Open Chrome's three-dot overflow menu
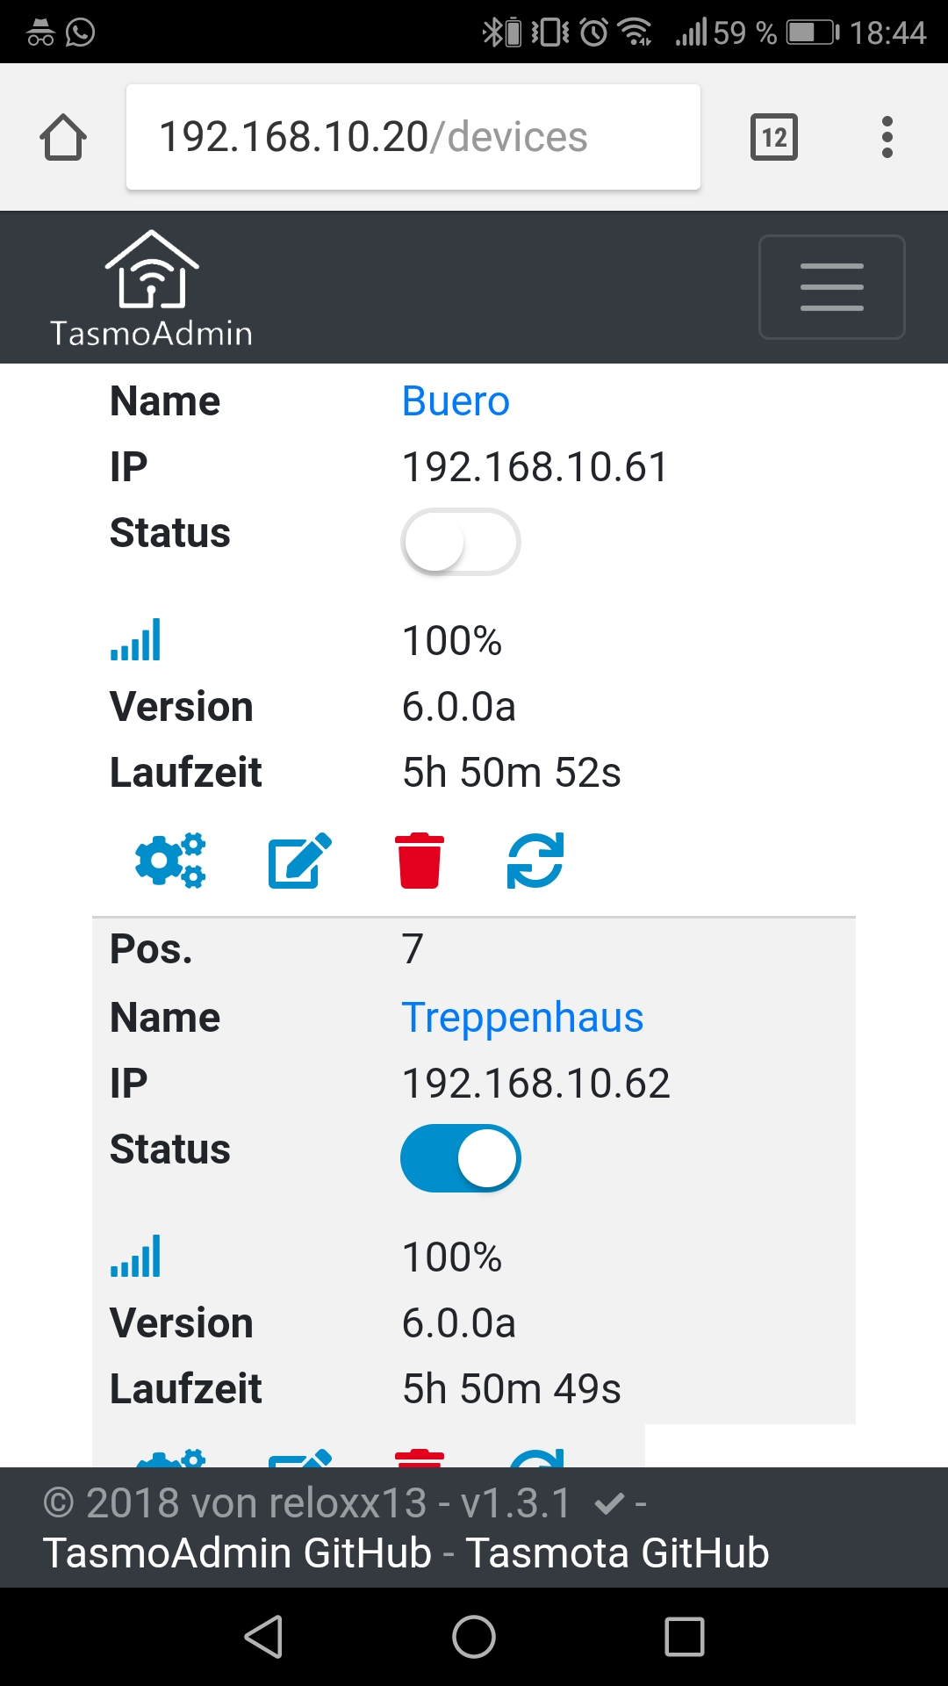This screenshot has height=1686, width=948. point(887,137)
